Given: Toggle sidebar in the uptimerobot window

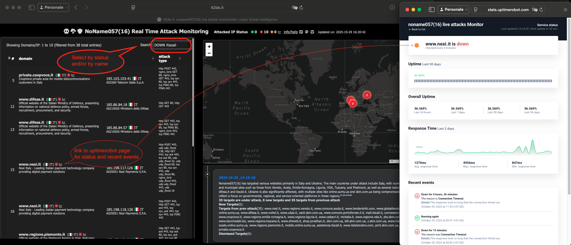Looking at the screenshot, I should click(432, 10).
